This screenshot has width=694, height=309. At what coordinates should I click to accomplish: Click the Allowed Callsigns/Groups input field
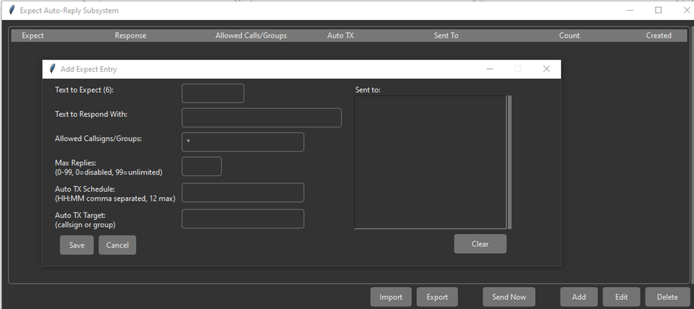click(x=243, y=142)
